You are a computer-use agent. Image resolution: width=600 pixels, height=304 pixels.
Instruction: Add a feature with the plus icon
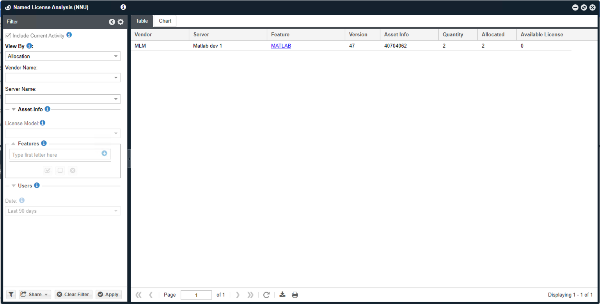pos(104,154)
